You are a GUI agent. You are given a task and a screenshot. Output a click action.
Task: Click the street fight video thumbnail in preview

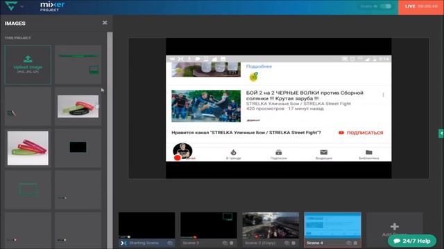click(x=206, y=106)
